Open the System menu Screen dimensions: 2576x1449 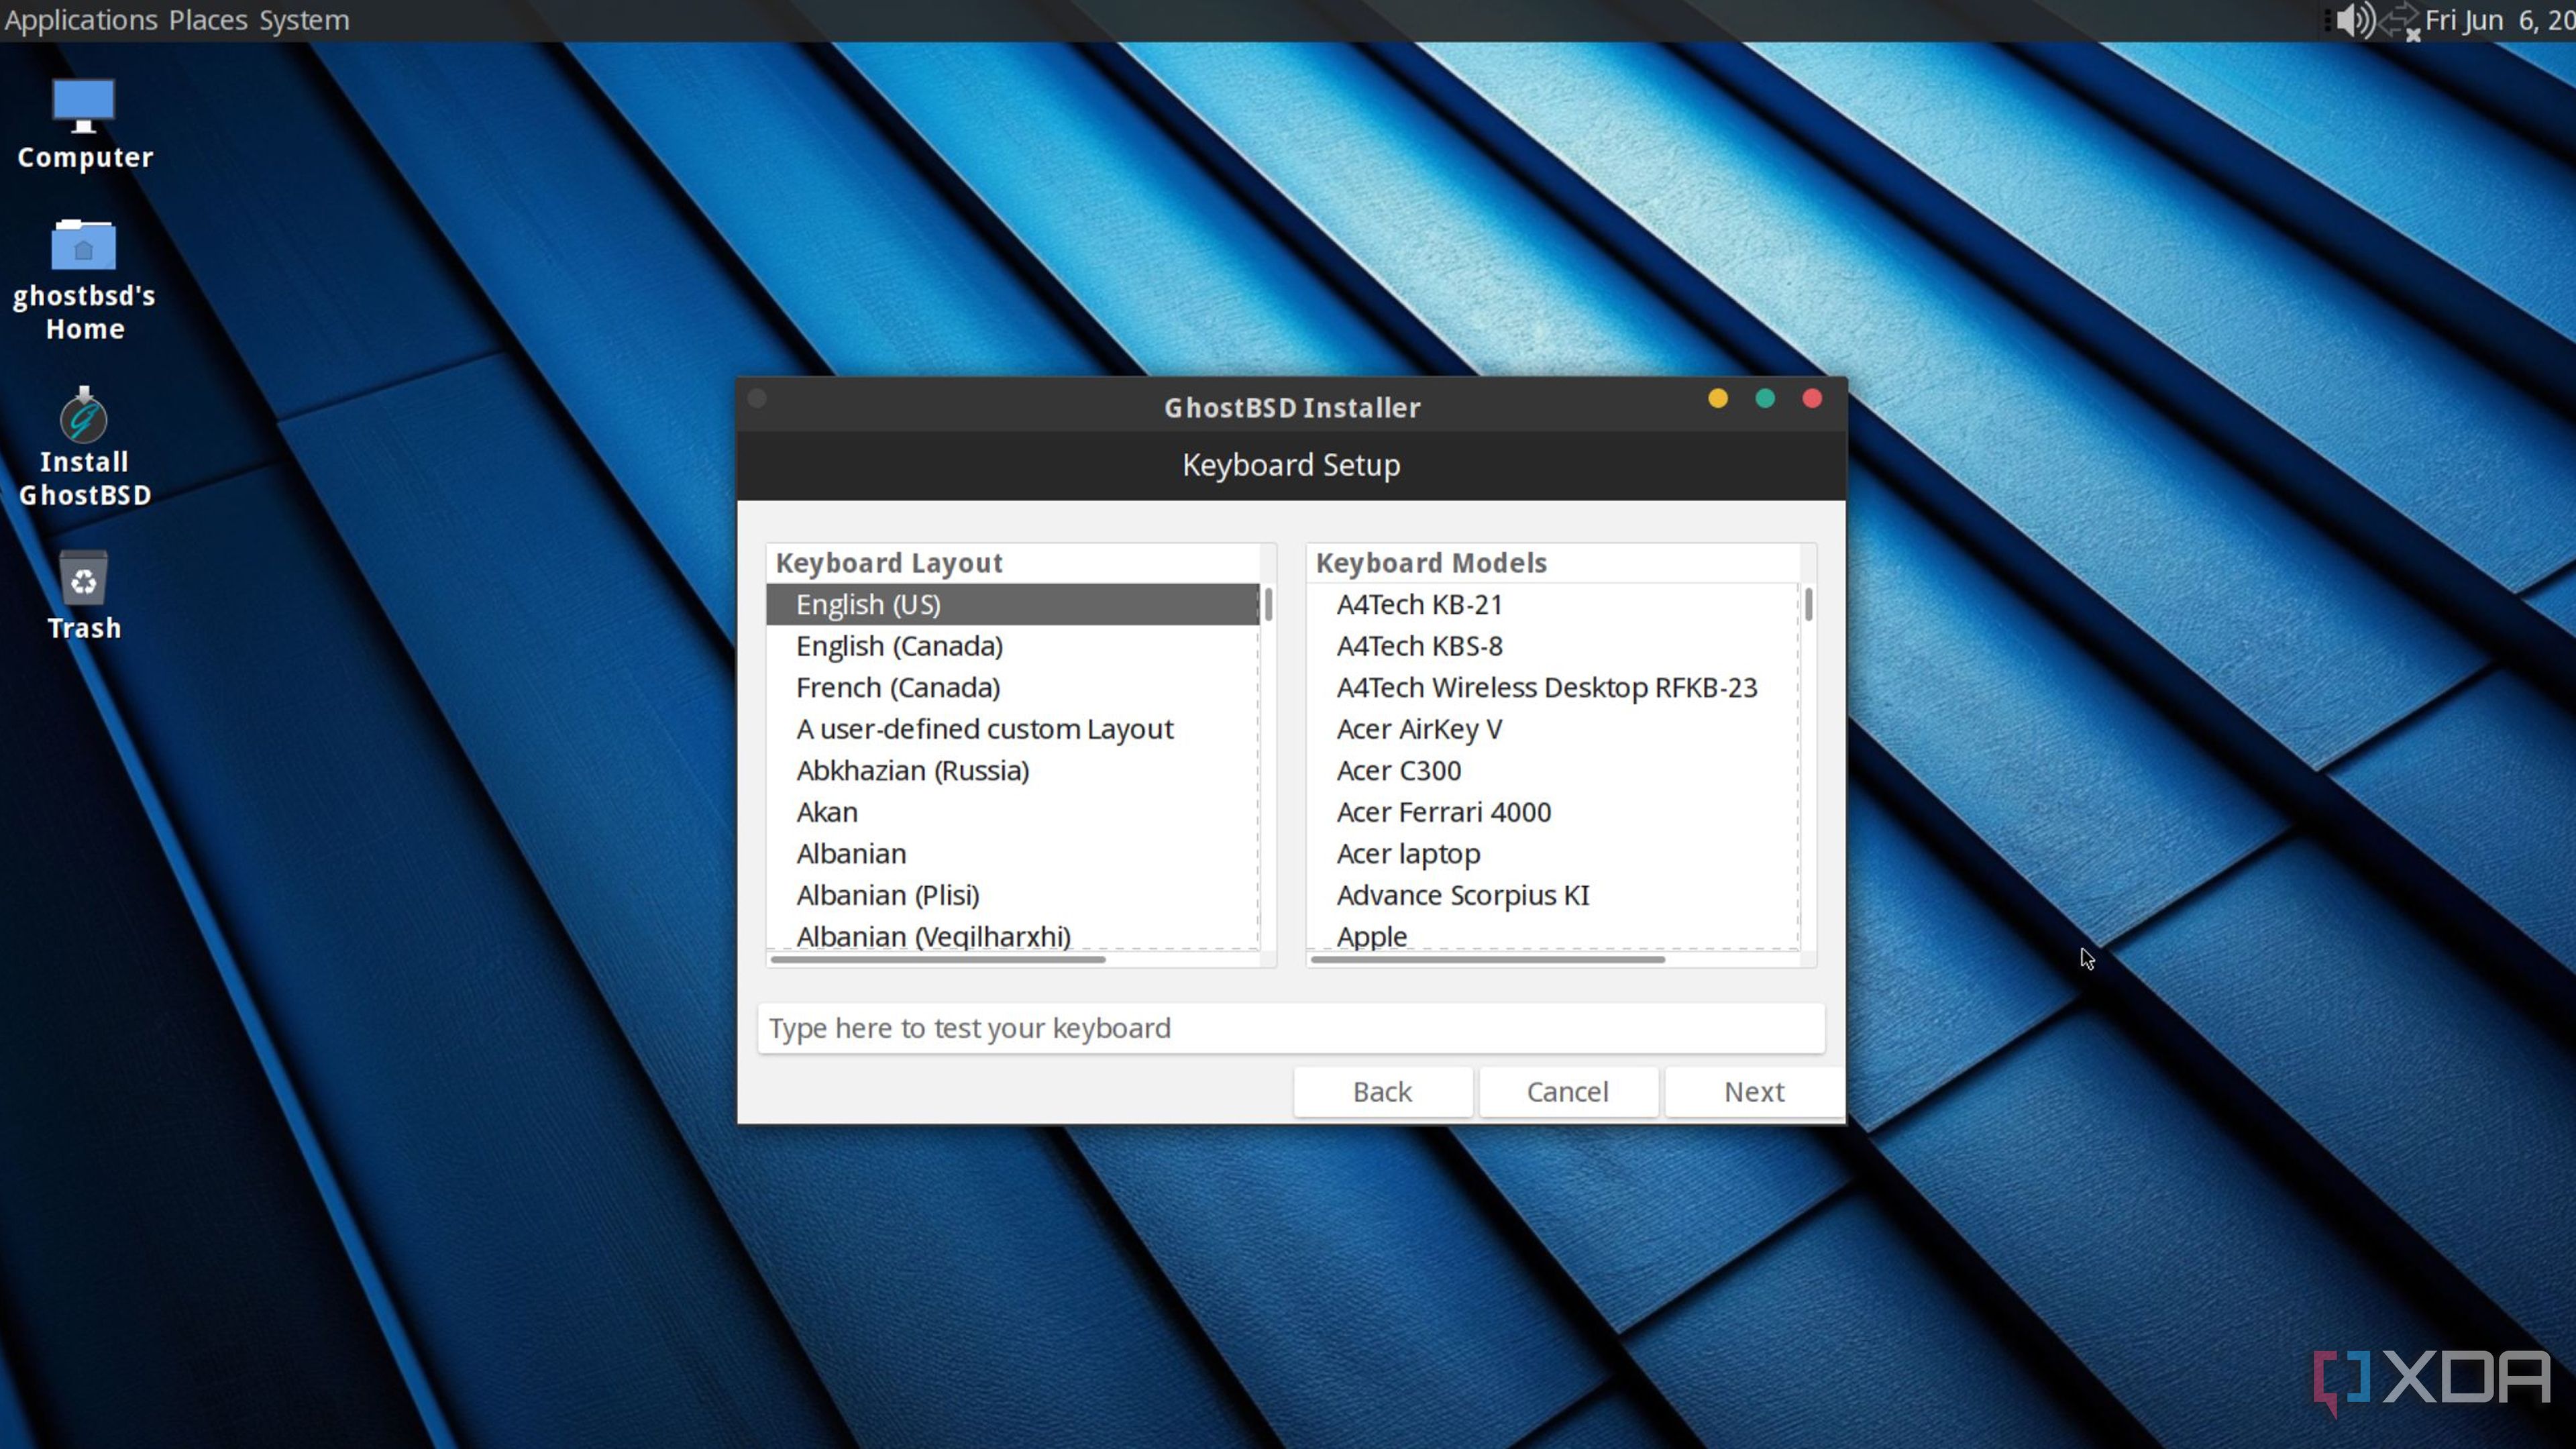point(304,20)
